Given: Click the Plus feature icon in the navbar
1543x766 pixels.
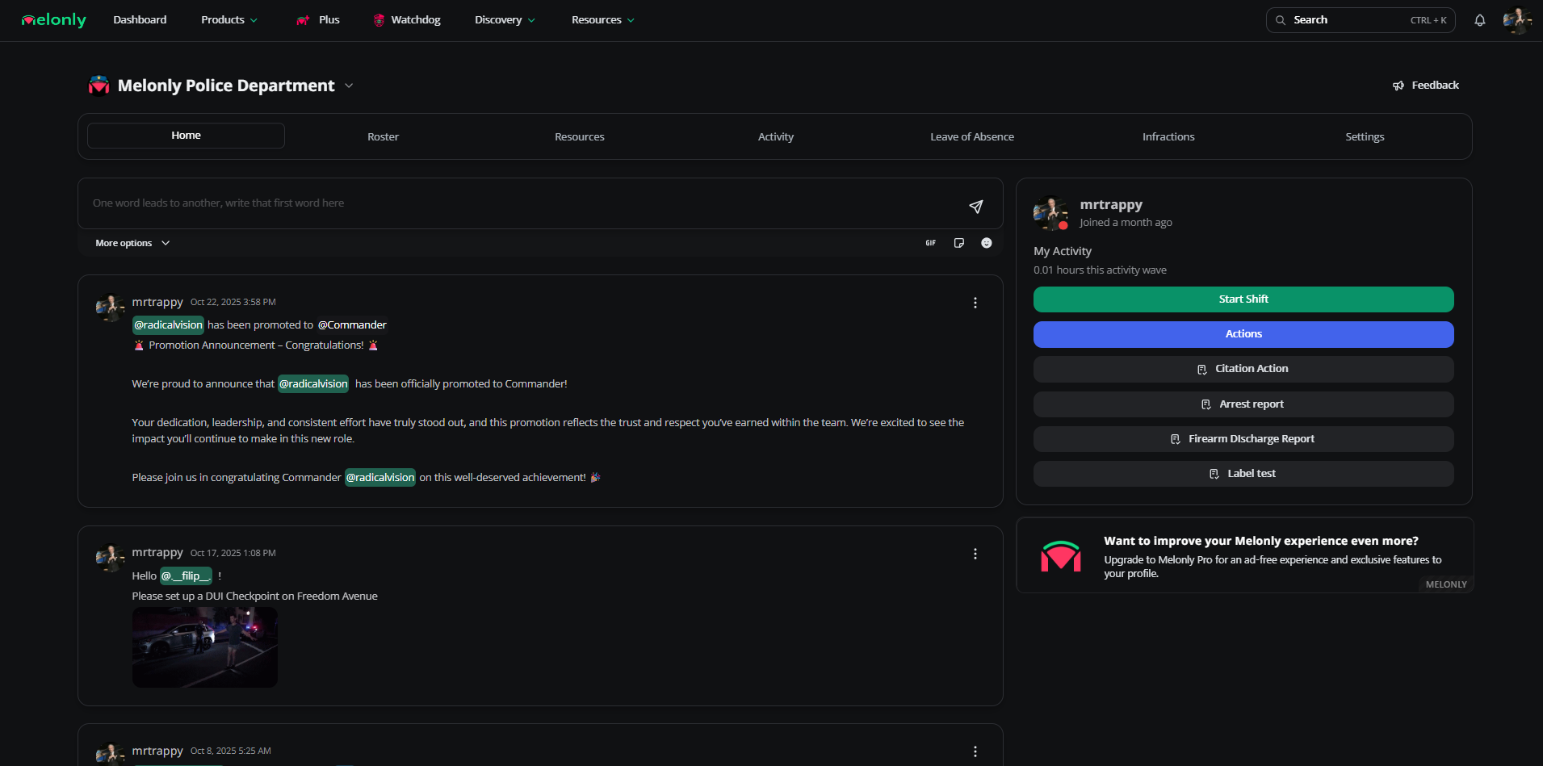Looking at the screenshot, I should [x=303, y=19].
